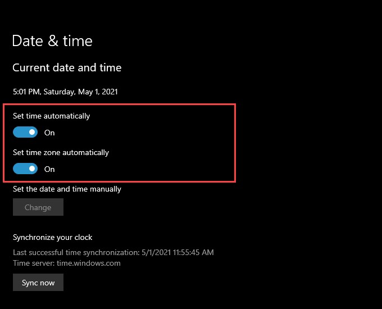Click the 'Synchronize your clock' heading
The height and width of the screenshot is (309, 382).
point(53,237)
